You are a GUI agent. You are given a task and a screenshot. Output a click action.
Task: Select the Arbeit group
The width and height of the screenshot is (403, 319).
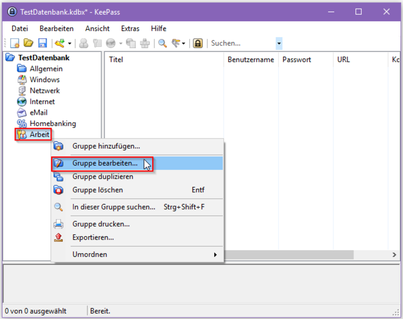point(39,134)
